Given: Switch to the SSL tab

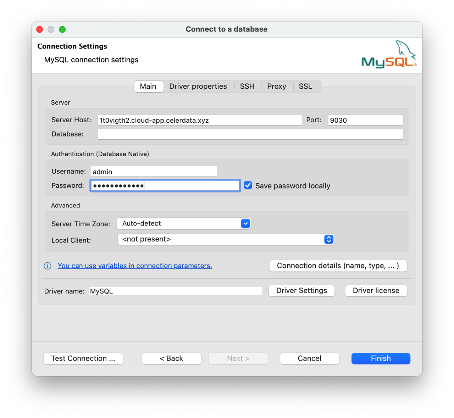Looking at the screenshot, I should point(305,86).
